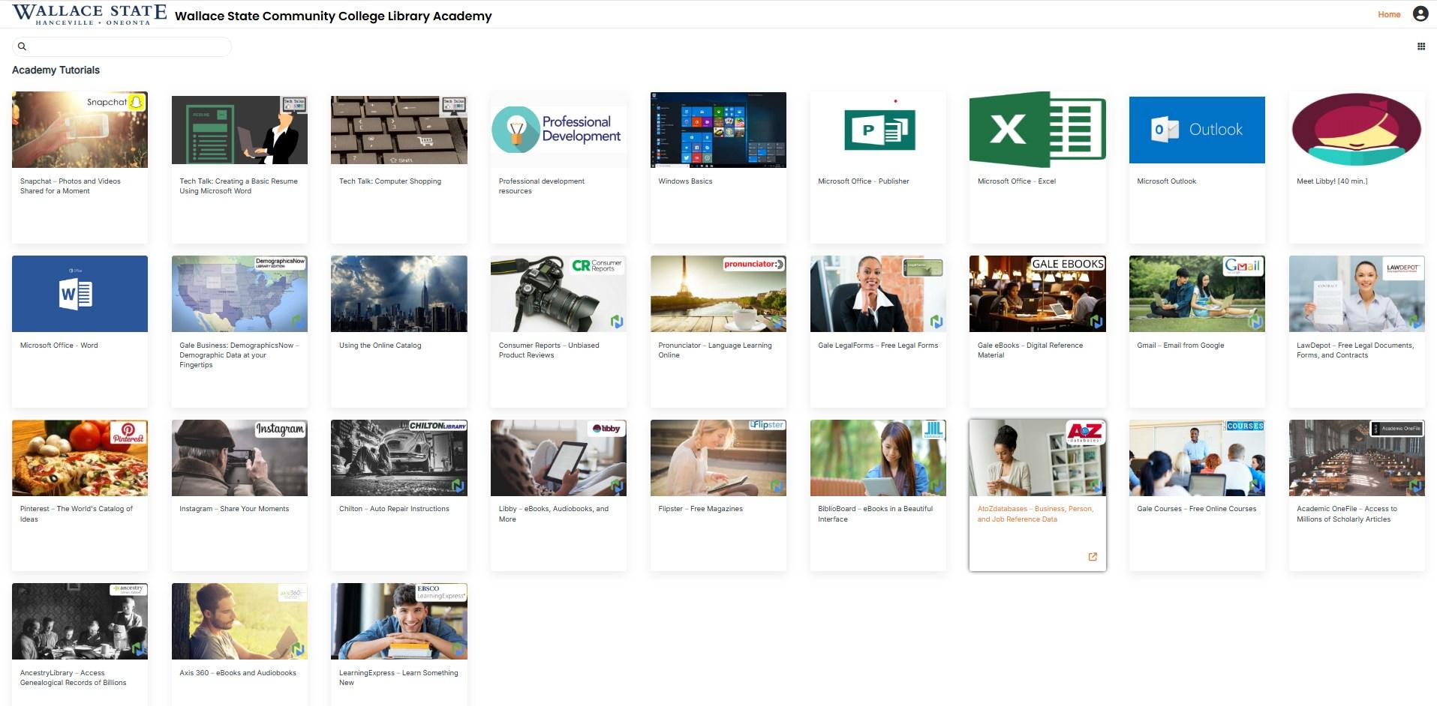Open the Gale Courses thumbnail
The image size is (1437, 706).
click(x=1197, y=458)
